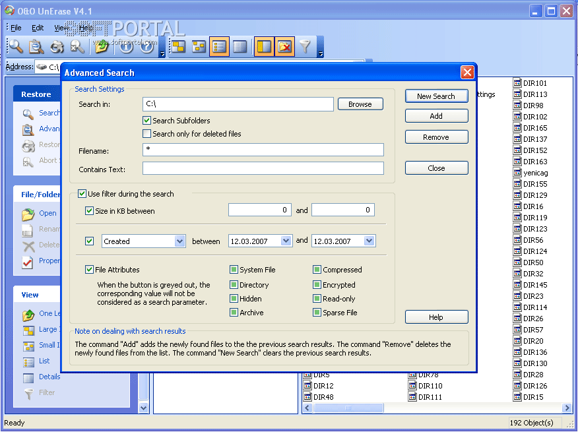Click the Small Icons entry in View panel
Image resolution: width=578 pixels, height=432 pixels.
pos(40,346)
